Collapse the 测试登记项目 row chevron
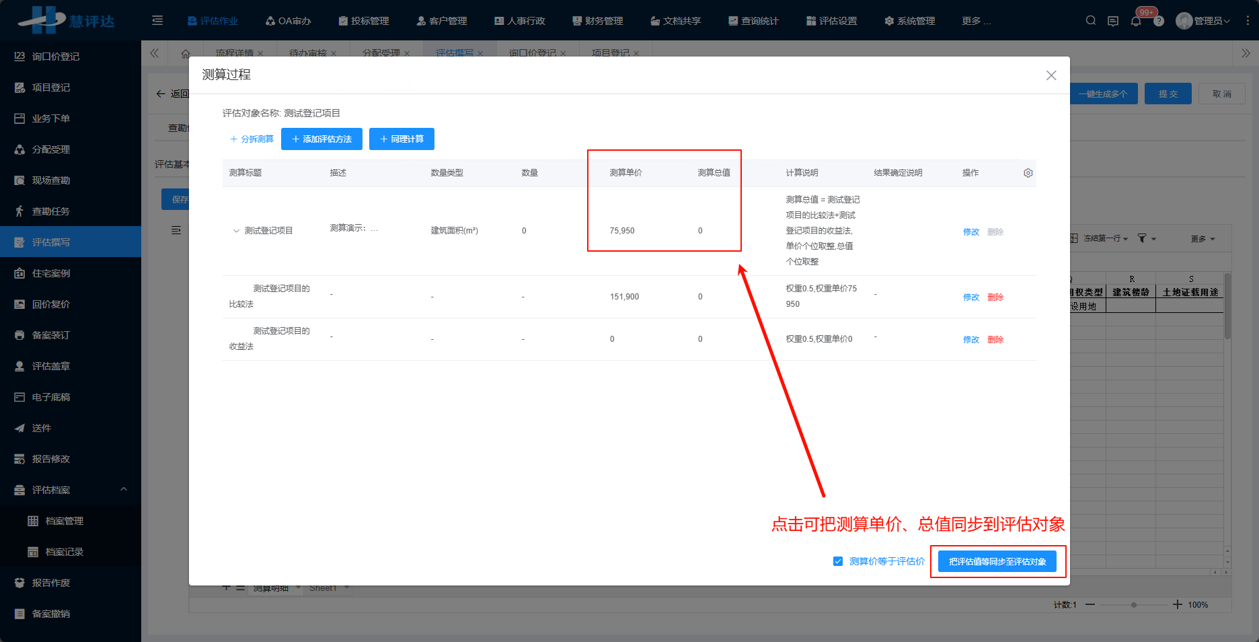 (x=236, y=229)
